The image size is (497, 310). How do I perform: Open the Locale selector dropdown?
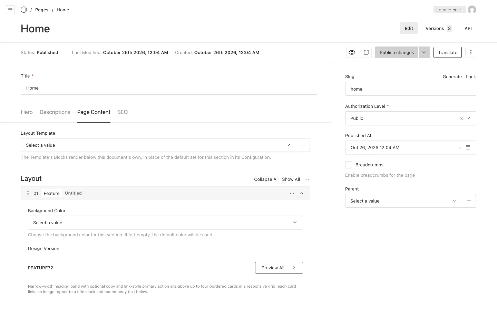pos(449,10)
